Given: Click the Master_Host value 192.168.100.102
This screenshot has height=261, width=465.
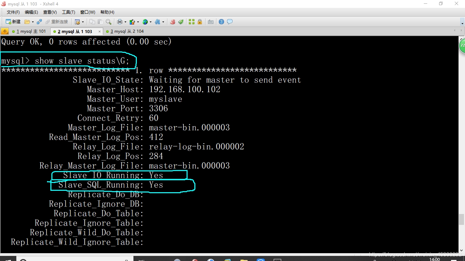Looking at the screenshot, I should tap(185, 90).
